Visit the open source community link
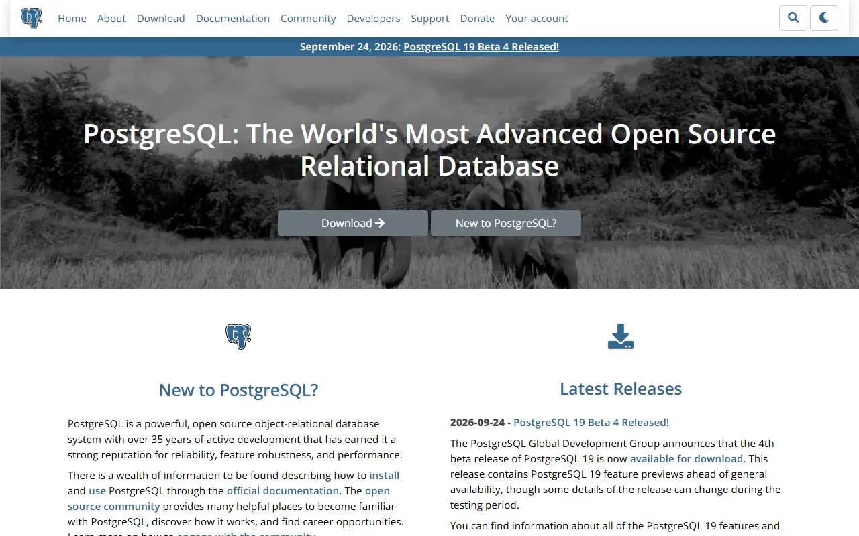The width and height of the screenshot is (859, 536). (x=229, y=498)
